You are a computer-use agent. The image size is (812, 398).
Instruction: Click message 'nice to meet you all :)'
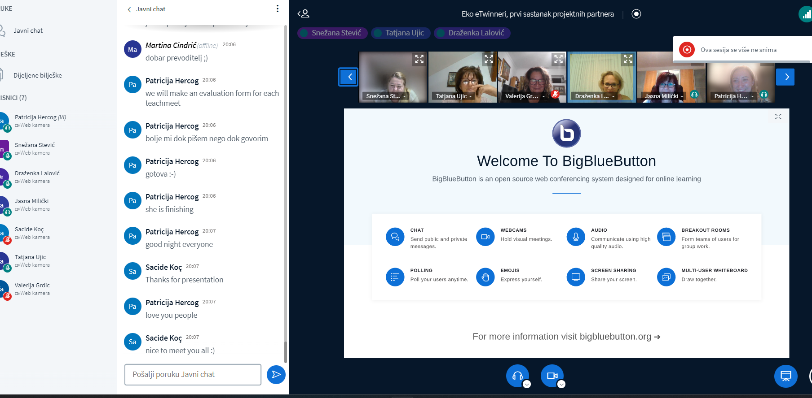[180, 350]
